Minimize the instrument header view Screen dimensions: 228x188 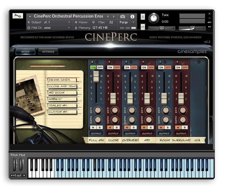209,18
